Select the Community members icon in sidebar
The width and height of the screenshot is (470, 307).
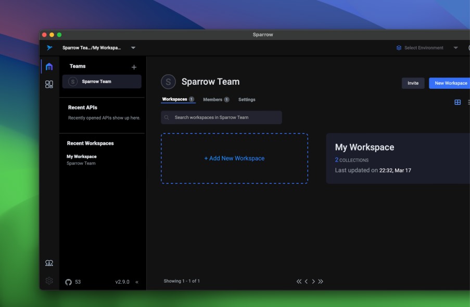click(49, 262)
